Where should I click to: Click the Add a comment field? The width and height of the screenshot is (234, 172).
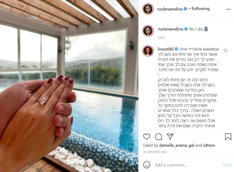pyautogui.click(x=187, y=165)
